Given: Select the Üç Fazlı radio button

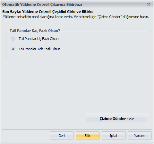Looking at the screenshot, I should click(x=13, y=39).
